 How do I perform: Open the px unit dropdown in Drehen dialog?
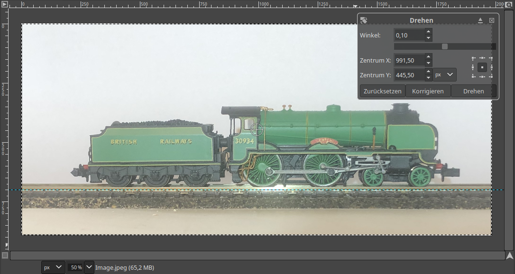tap(444, 75)
